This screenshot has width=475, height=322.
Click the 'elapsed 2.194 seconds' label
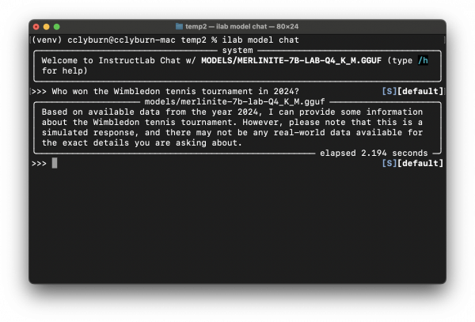point(374,153)
